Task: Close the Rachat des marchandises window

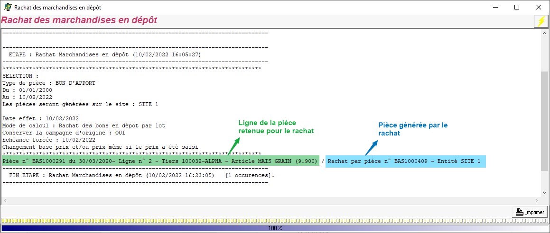Action: click(539, 8)
